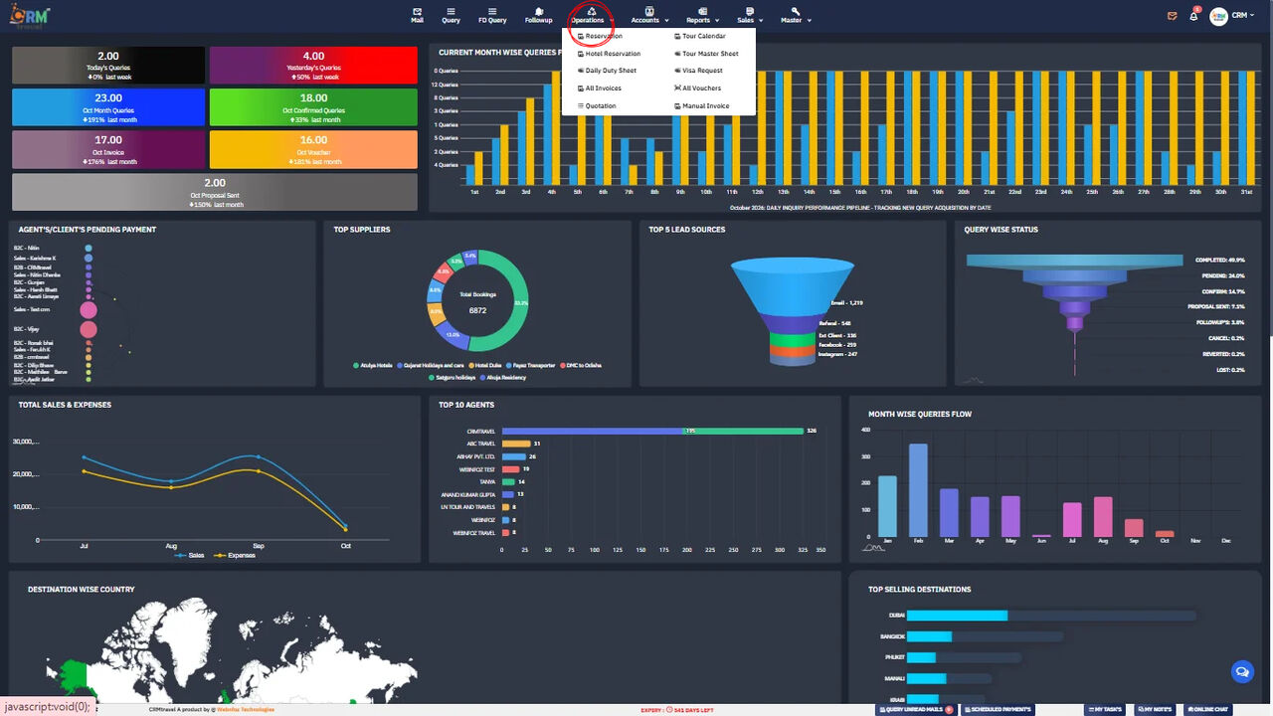The height and width of the screenshot is (716, 1273).
Task: Choose Daily Duty Sheet menu entry
Action: point(607,71)
